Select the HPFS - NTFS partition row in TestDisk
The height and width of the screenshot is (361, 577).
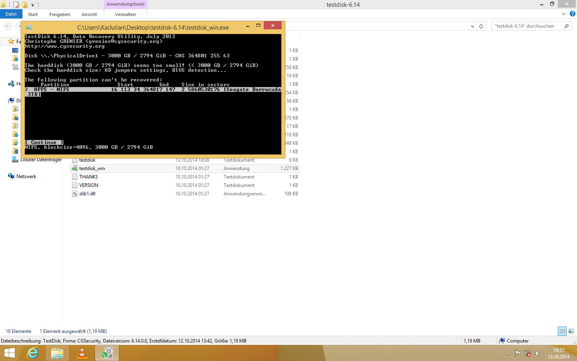153,92
